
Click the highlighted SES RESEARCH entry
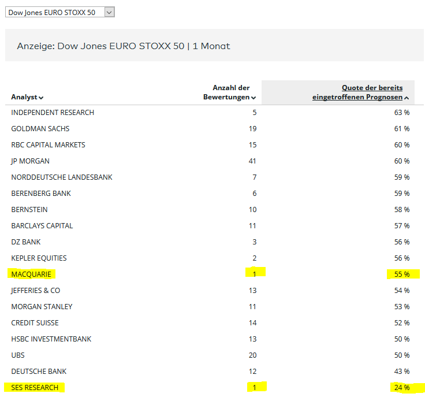click(x=35, y=387)
